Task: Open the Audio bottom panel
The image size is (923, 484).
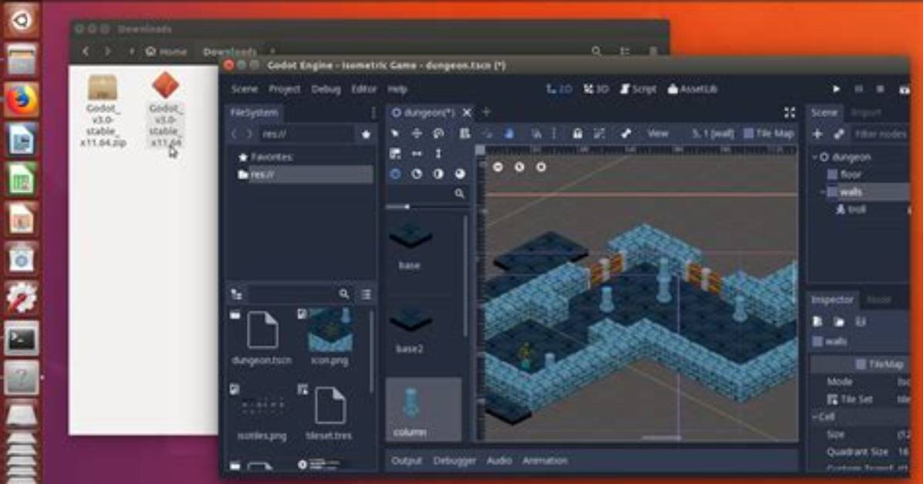Action: (499, 460)
